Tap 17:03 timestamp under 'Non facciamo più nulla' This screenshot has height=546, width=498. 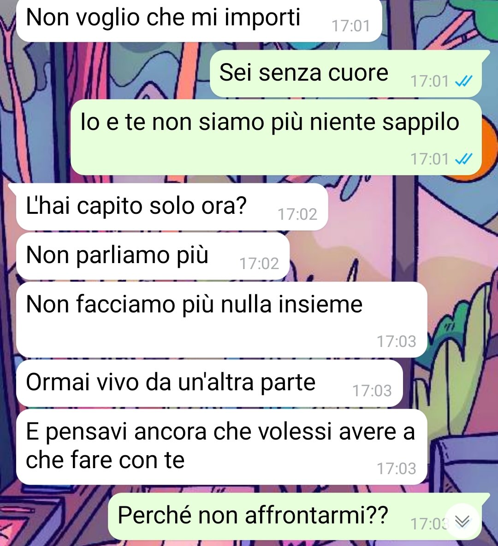396,341
